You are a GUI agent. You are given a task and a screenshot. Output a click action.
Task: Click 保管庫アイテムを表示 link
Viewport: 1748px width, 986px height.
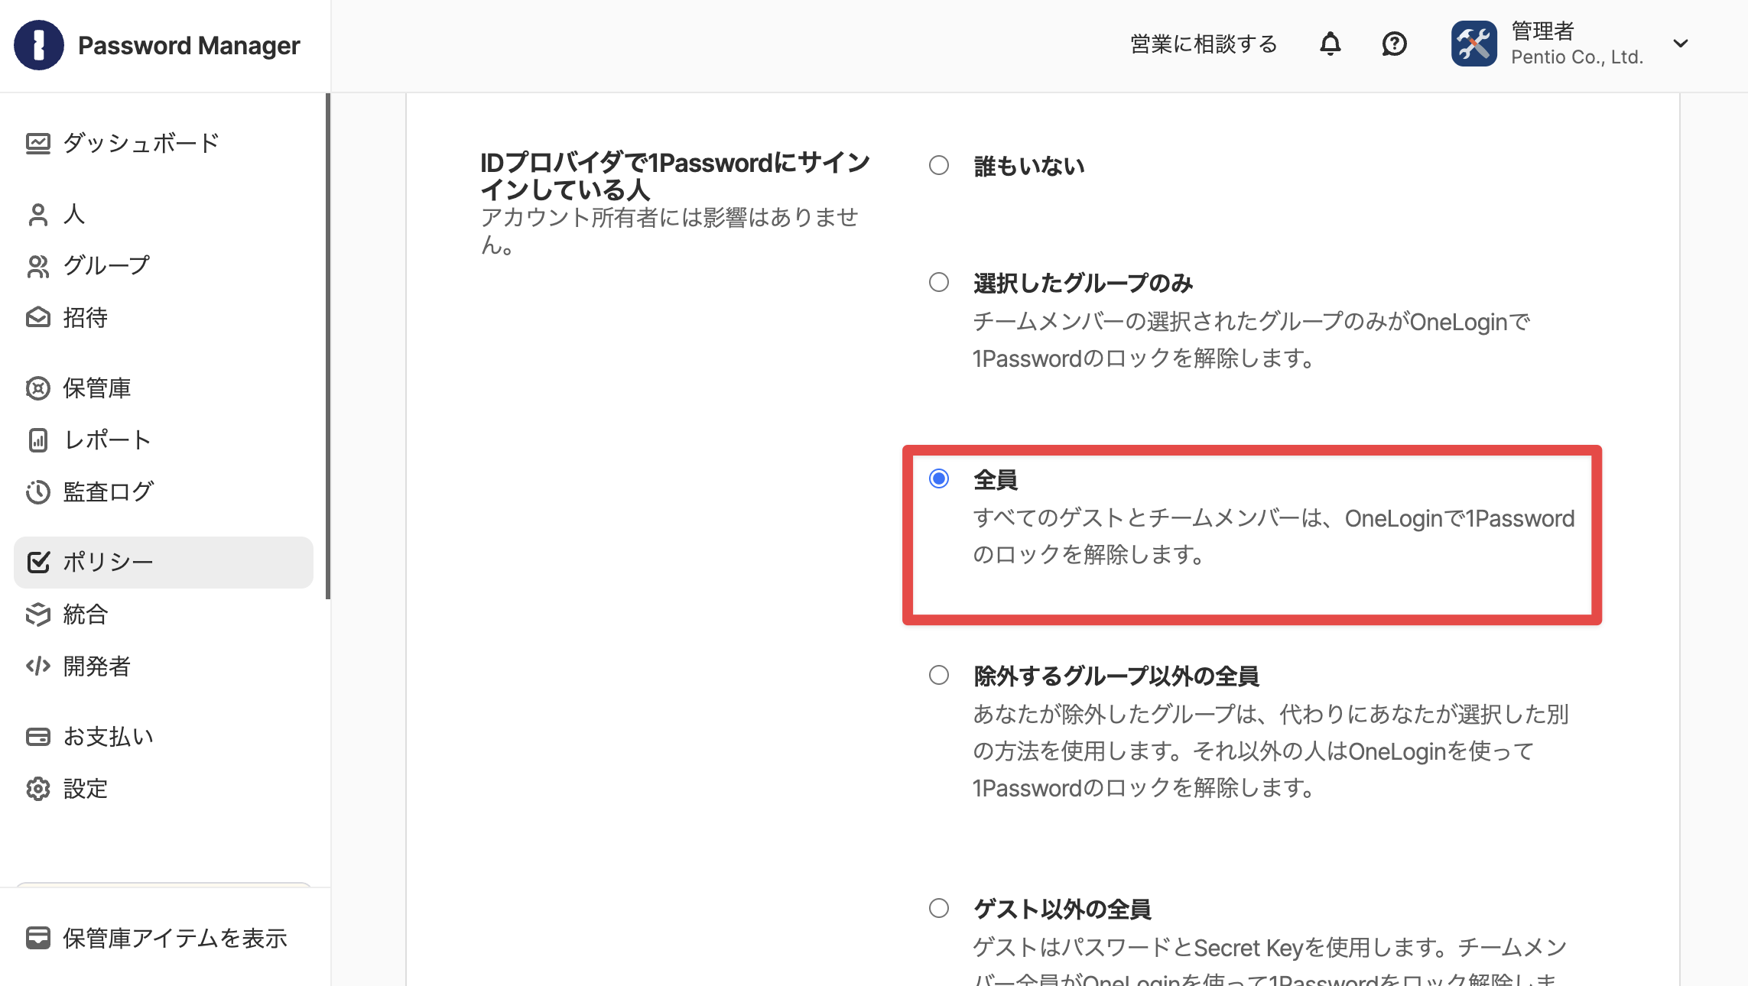(175, 938)
